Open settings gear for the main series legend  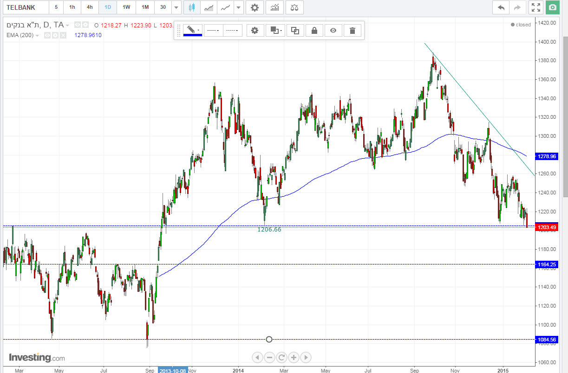(x=85, y=25)
